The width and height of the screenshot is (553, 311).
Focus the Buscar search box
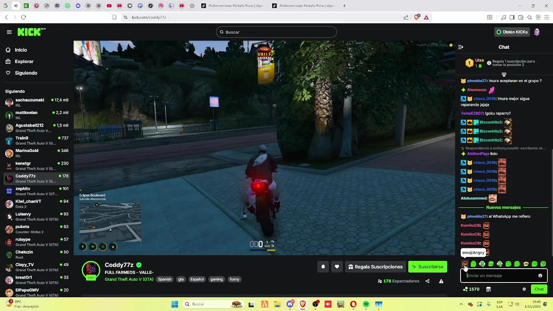pyautogui.click(x=276, y=32)
